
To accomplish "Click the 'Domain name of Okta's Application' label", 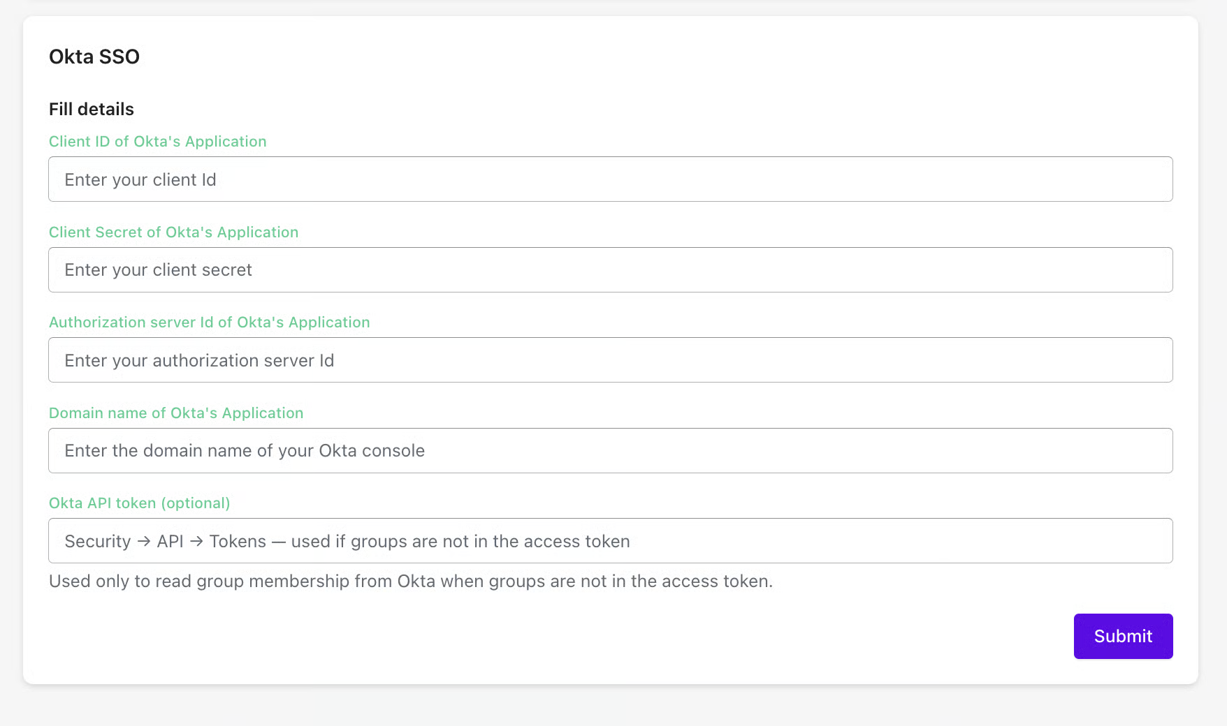I will click(x=176, y=413).
